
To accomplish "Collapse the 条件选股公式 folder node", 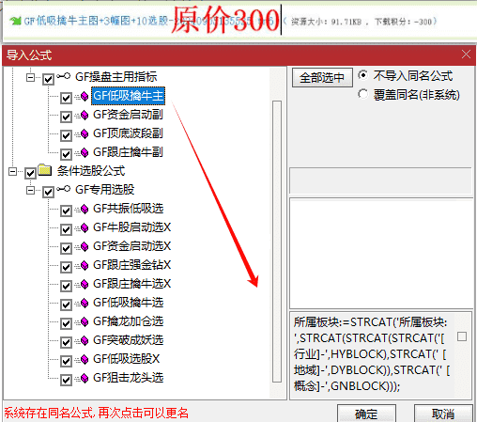I will (12, 171).
